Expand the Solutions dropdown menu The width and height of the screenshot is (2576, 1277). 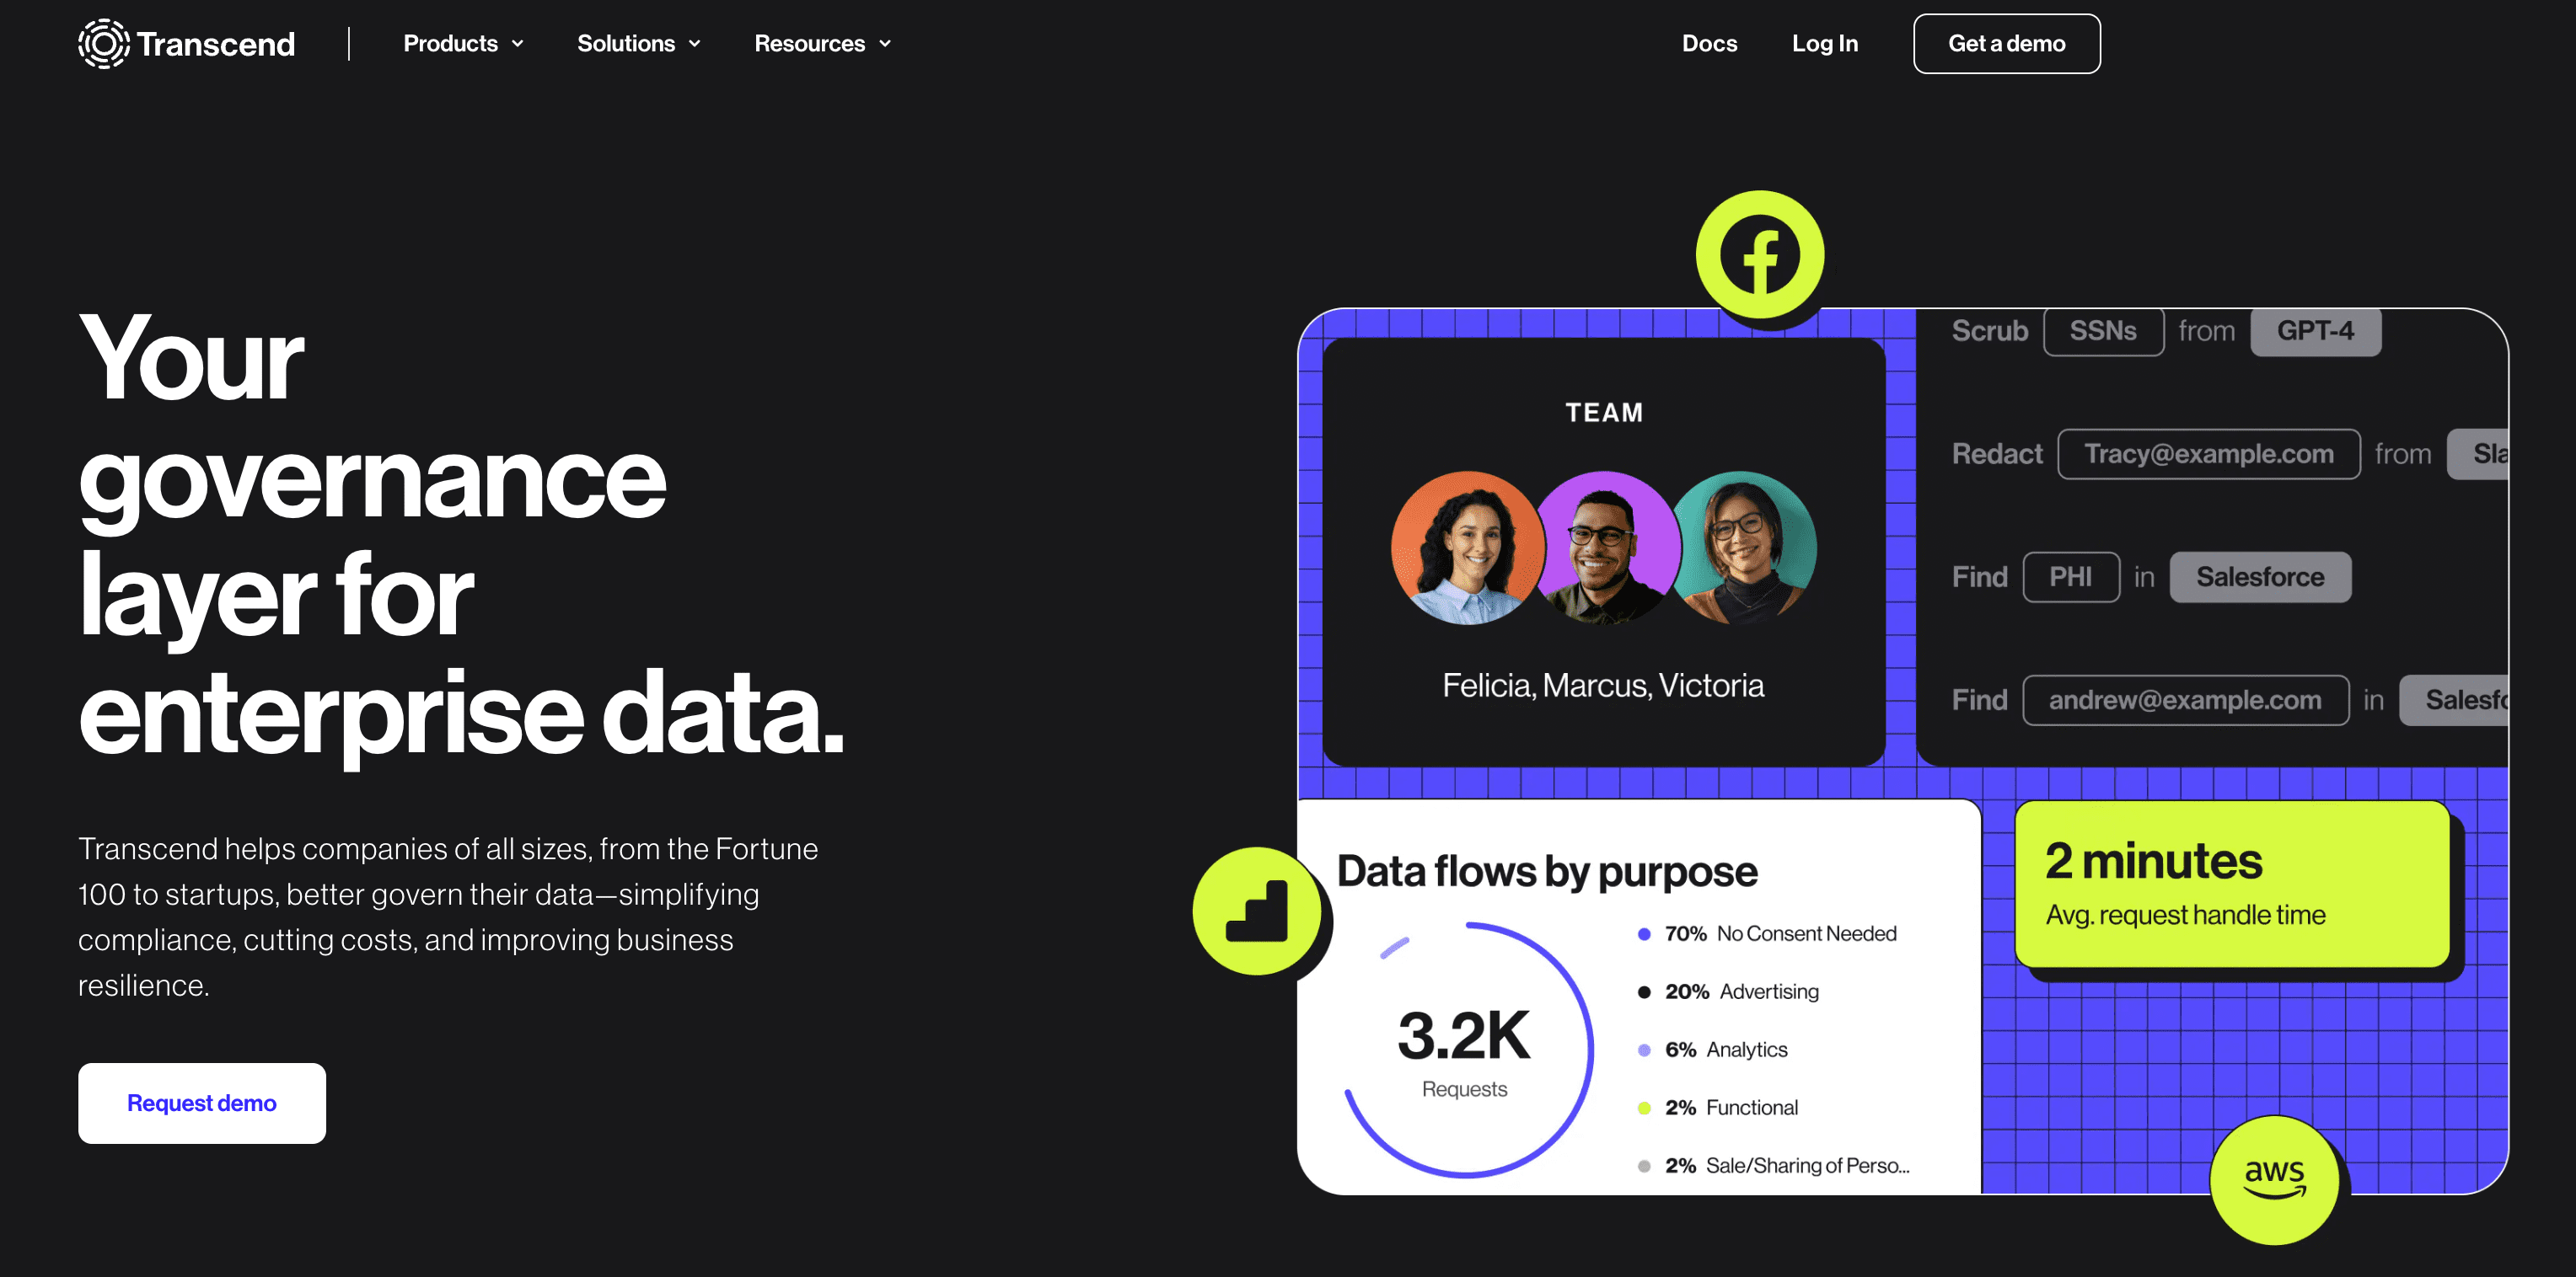(637, 45)
